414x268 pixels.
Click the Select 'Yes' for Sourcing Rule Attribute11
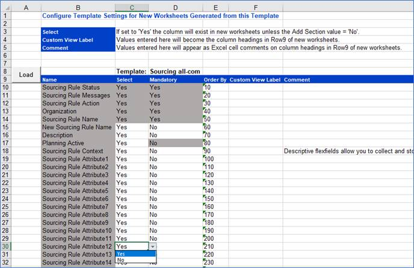click(132, 238)
